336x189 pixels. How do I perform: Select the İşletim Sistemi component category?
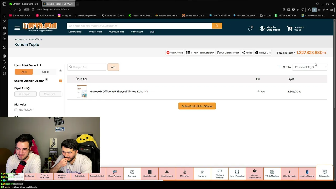click(307, 174)
